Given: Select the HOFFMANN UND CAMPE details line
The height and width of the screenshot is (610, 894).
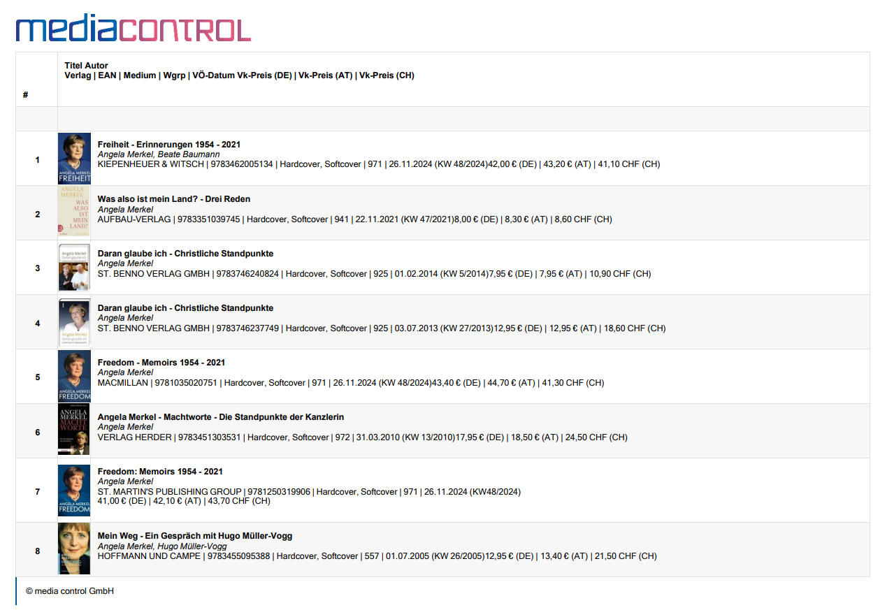Looking at the screenshot, I should coord(377,556).
